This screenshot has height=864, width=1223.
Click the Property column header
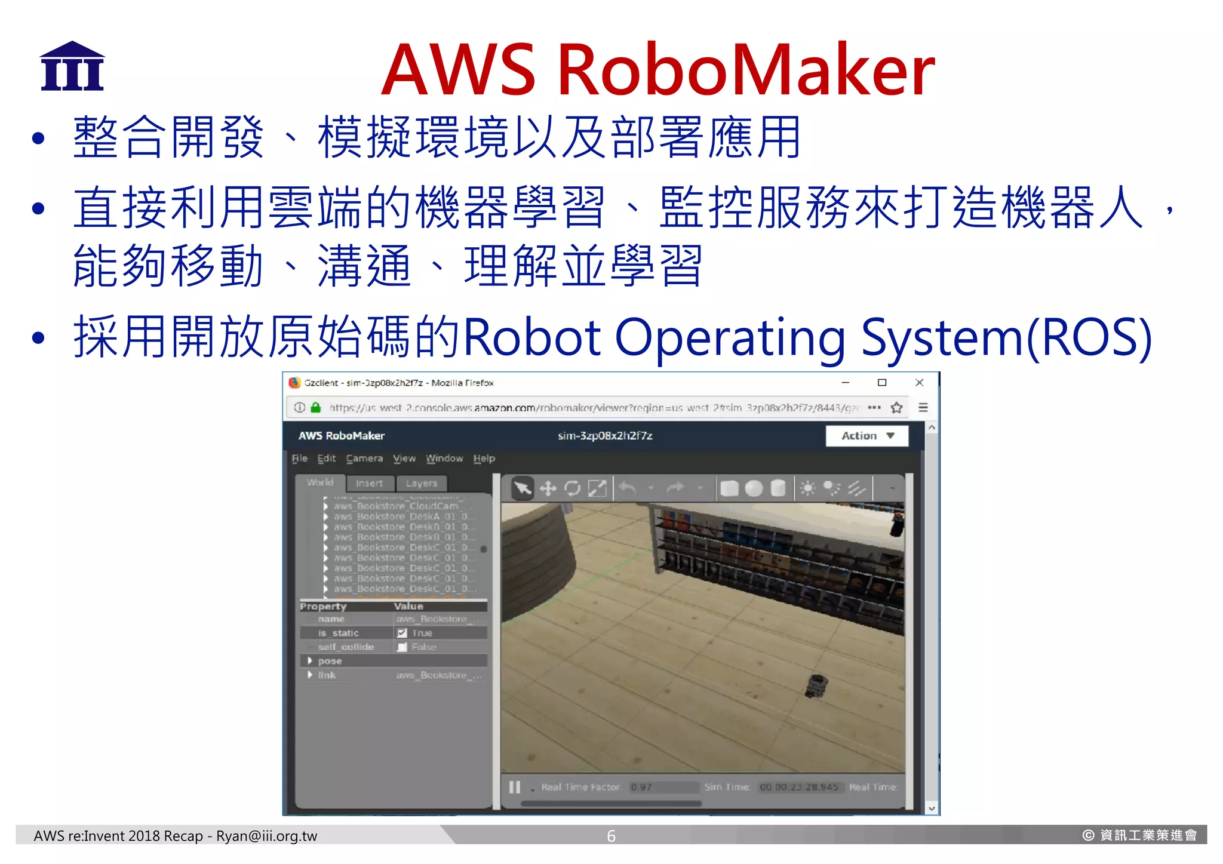pyautogui.click(x=323, y=606)
